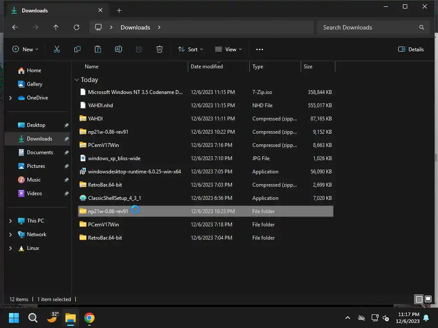Click chevron before Downloads in address bar
Viewport: 438px width, 328px height.
coord(111,27)
